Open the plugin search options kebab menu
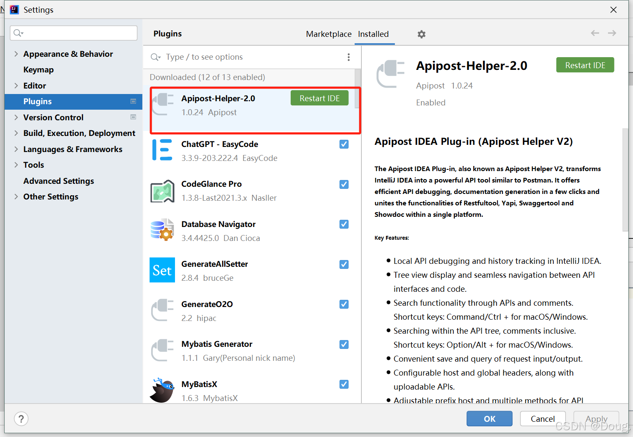Viewport: 633px width, 437px height. [348, 57]
